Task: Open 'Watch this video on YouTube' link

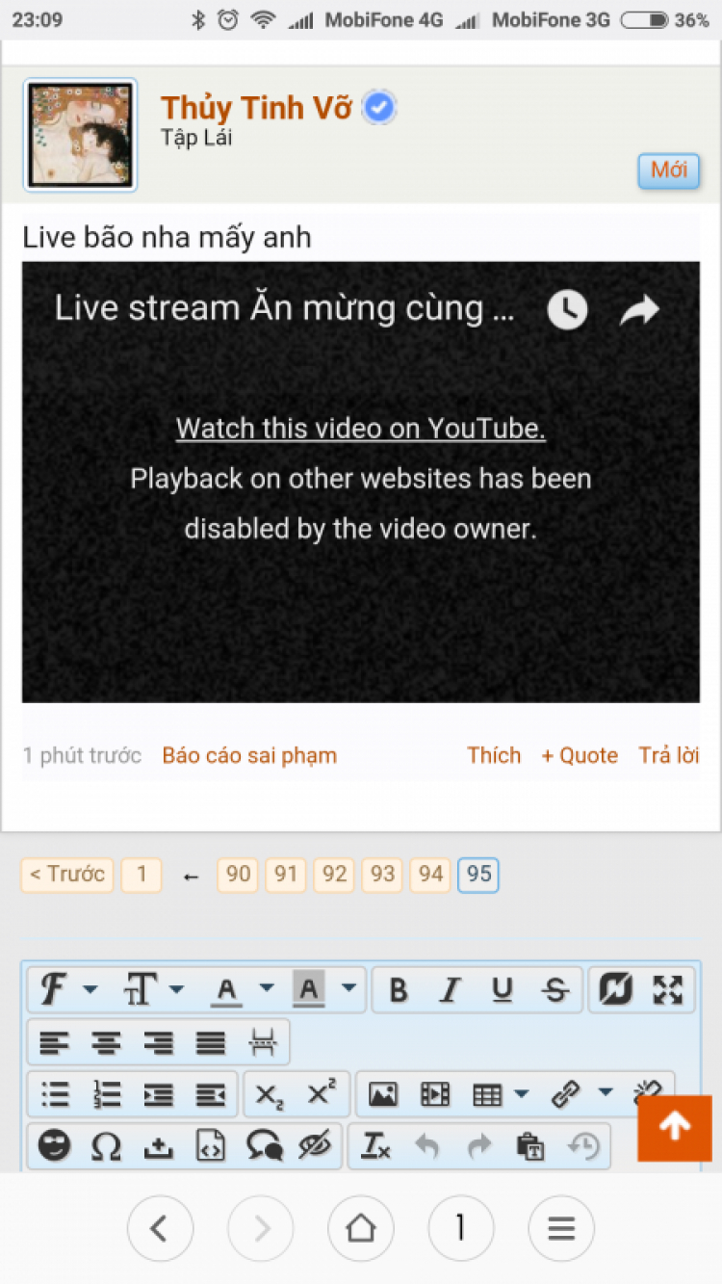Action: [x=361, y=429]
